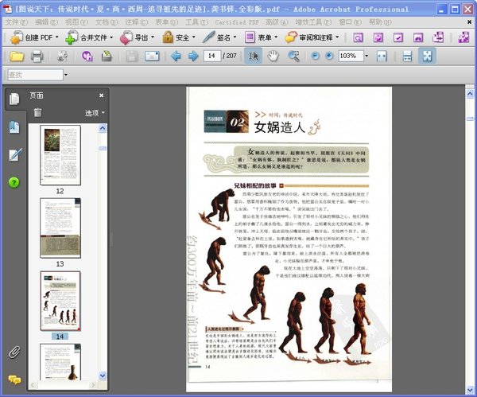Click the Print icon in toolbar
The image size is (477, 397).
[37, 56]
